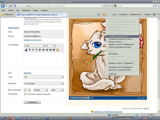
Task: Open Total Commander from the taskbar
Action: (x=33, y=118)
